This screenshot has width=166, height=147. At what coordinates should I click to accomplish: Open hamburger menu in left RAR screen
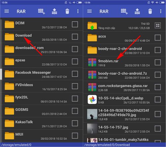pyautogui.click(x=7, y=11)
